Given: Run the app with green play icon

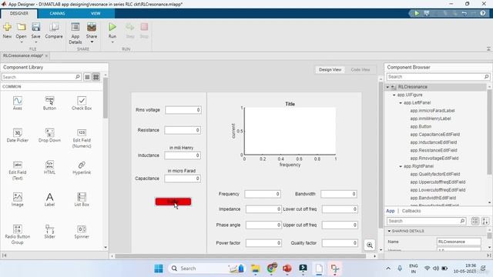Looking at the screenshot, I should pos(112,27).
